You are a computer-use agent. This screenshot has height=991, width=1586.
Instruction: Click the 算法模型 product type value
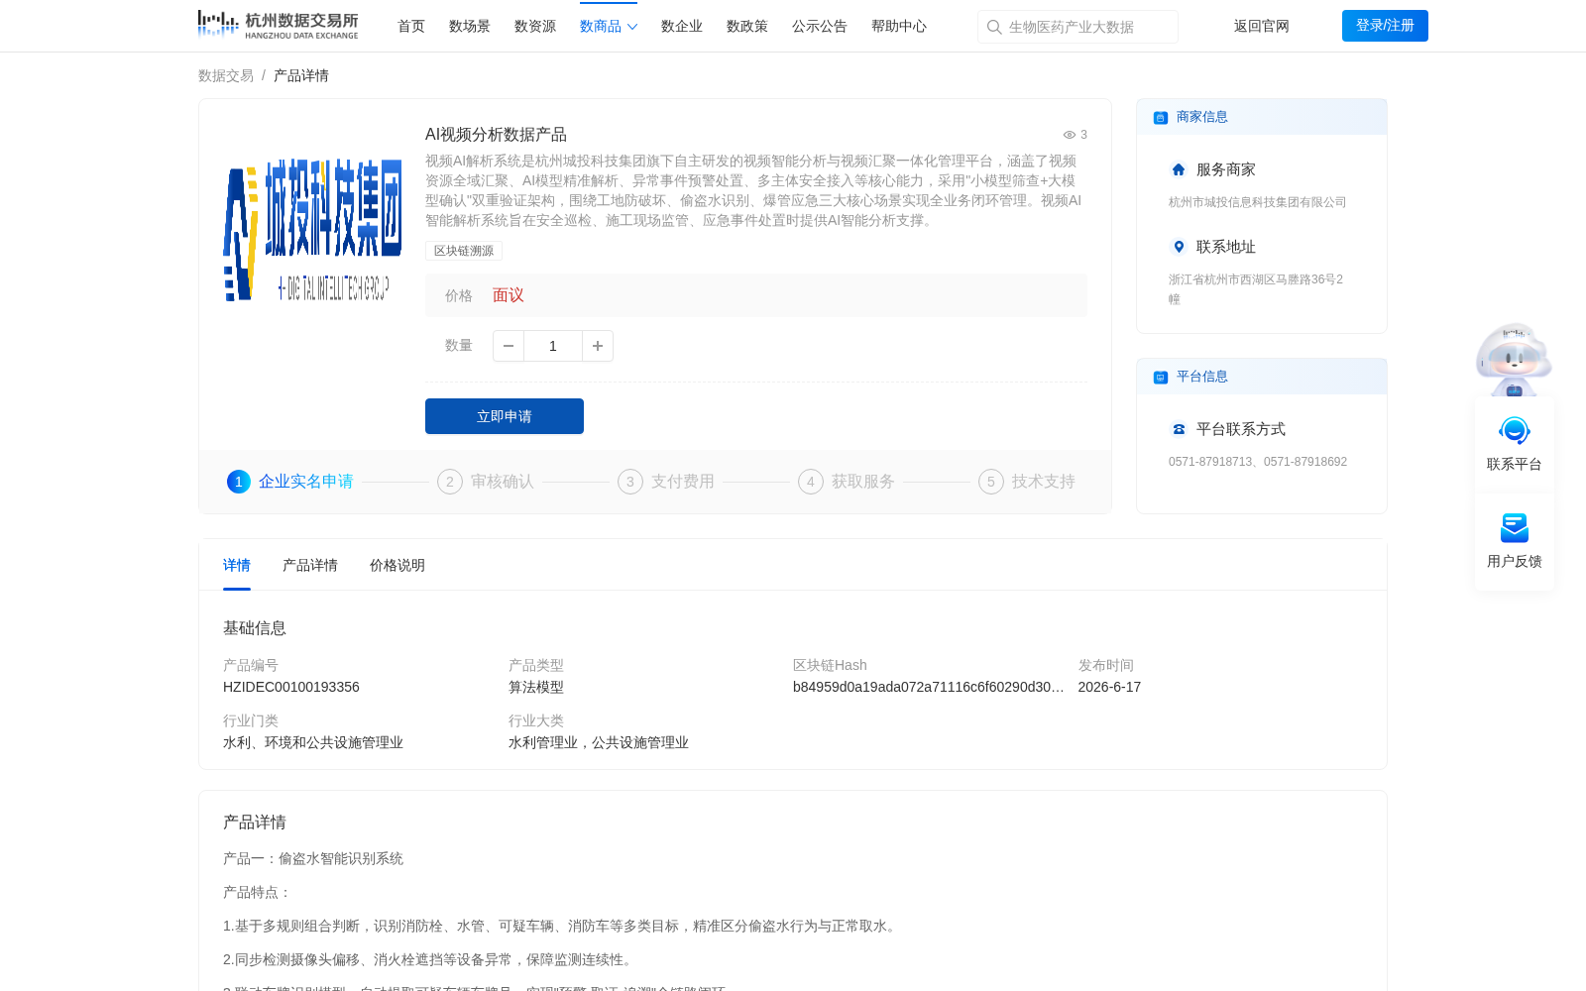tap(536, 687)
